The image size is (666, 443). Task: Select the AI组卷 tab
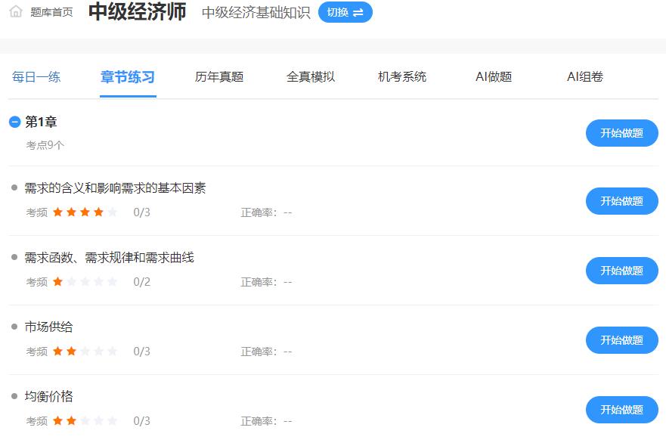click(585, 76)
